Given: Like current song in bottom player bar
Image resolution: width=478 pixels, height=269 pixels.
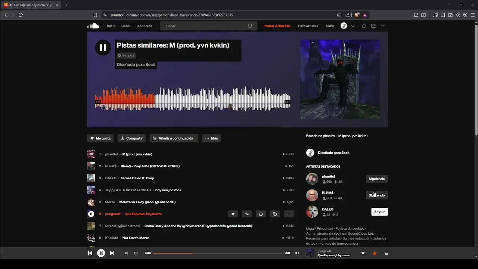Looking at the screenshot, I should point(363,253).
